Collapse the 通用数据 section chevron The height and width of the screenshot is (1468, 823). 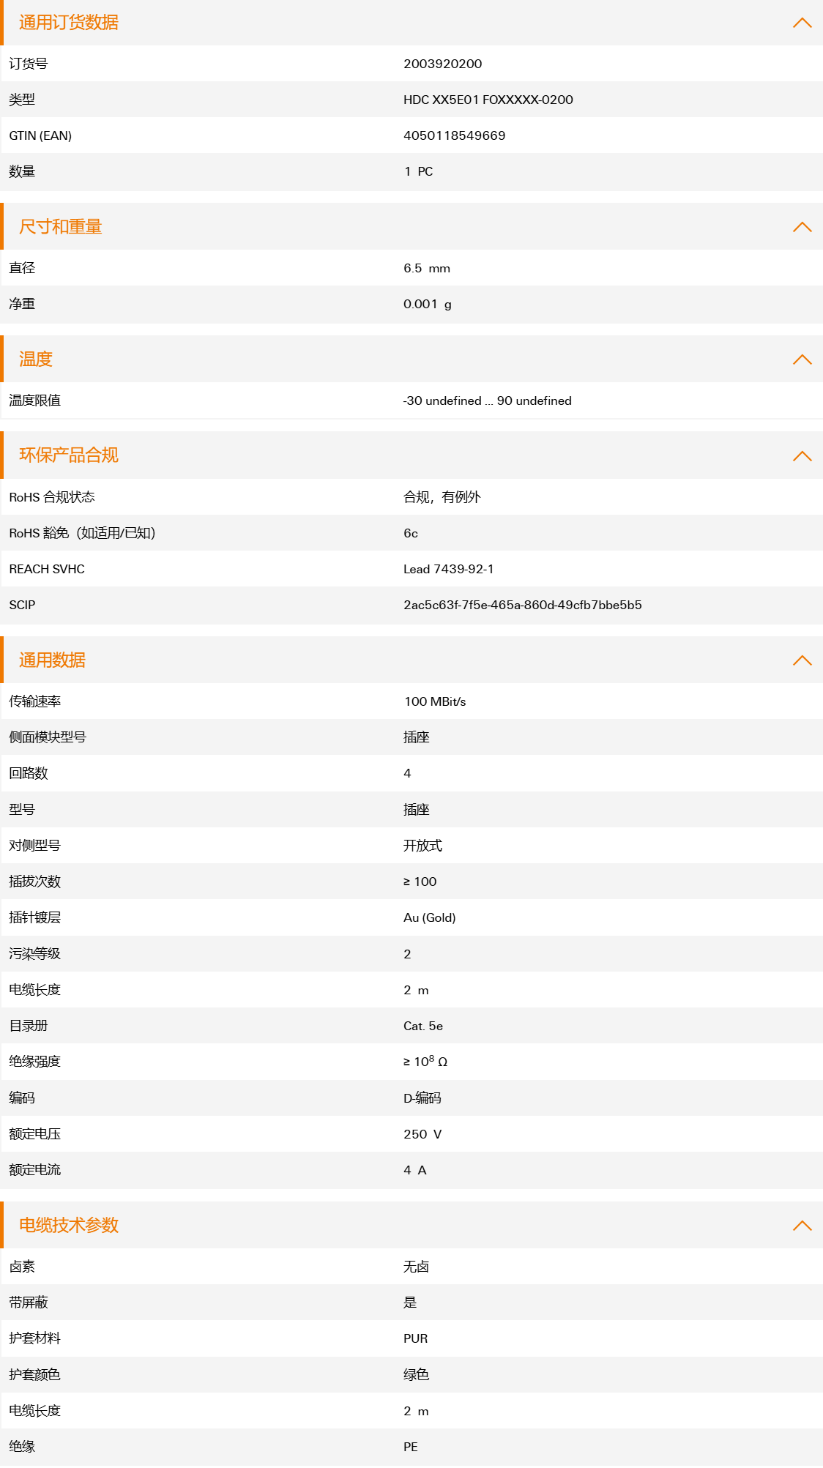802,660
